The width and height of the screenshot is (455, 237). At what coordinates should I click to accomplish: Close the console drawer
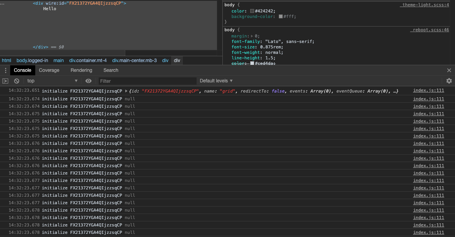tap(448, 70)
